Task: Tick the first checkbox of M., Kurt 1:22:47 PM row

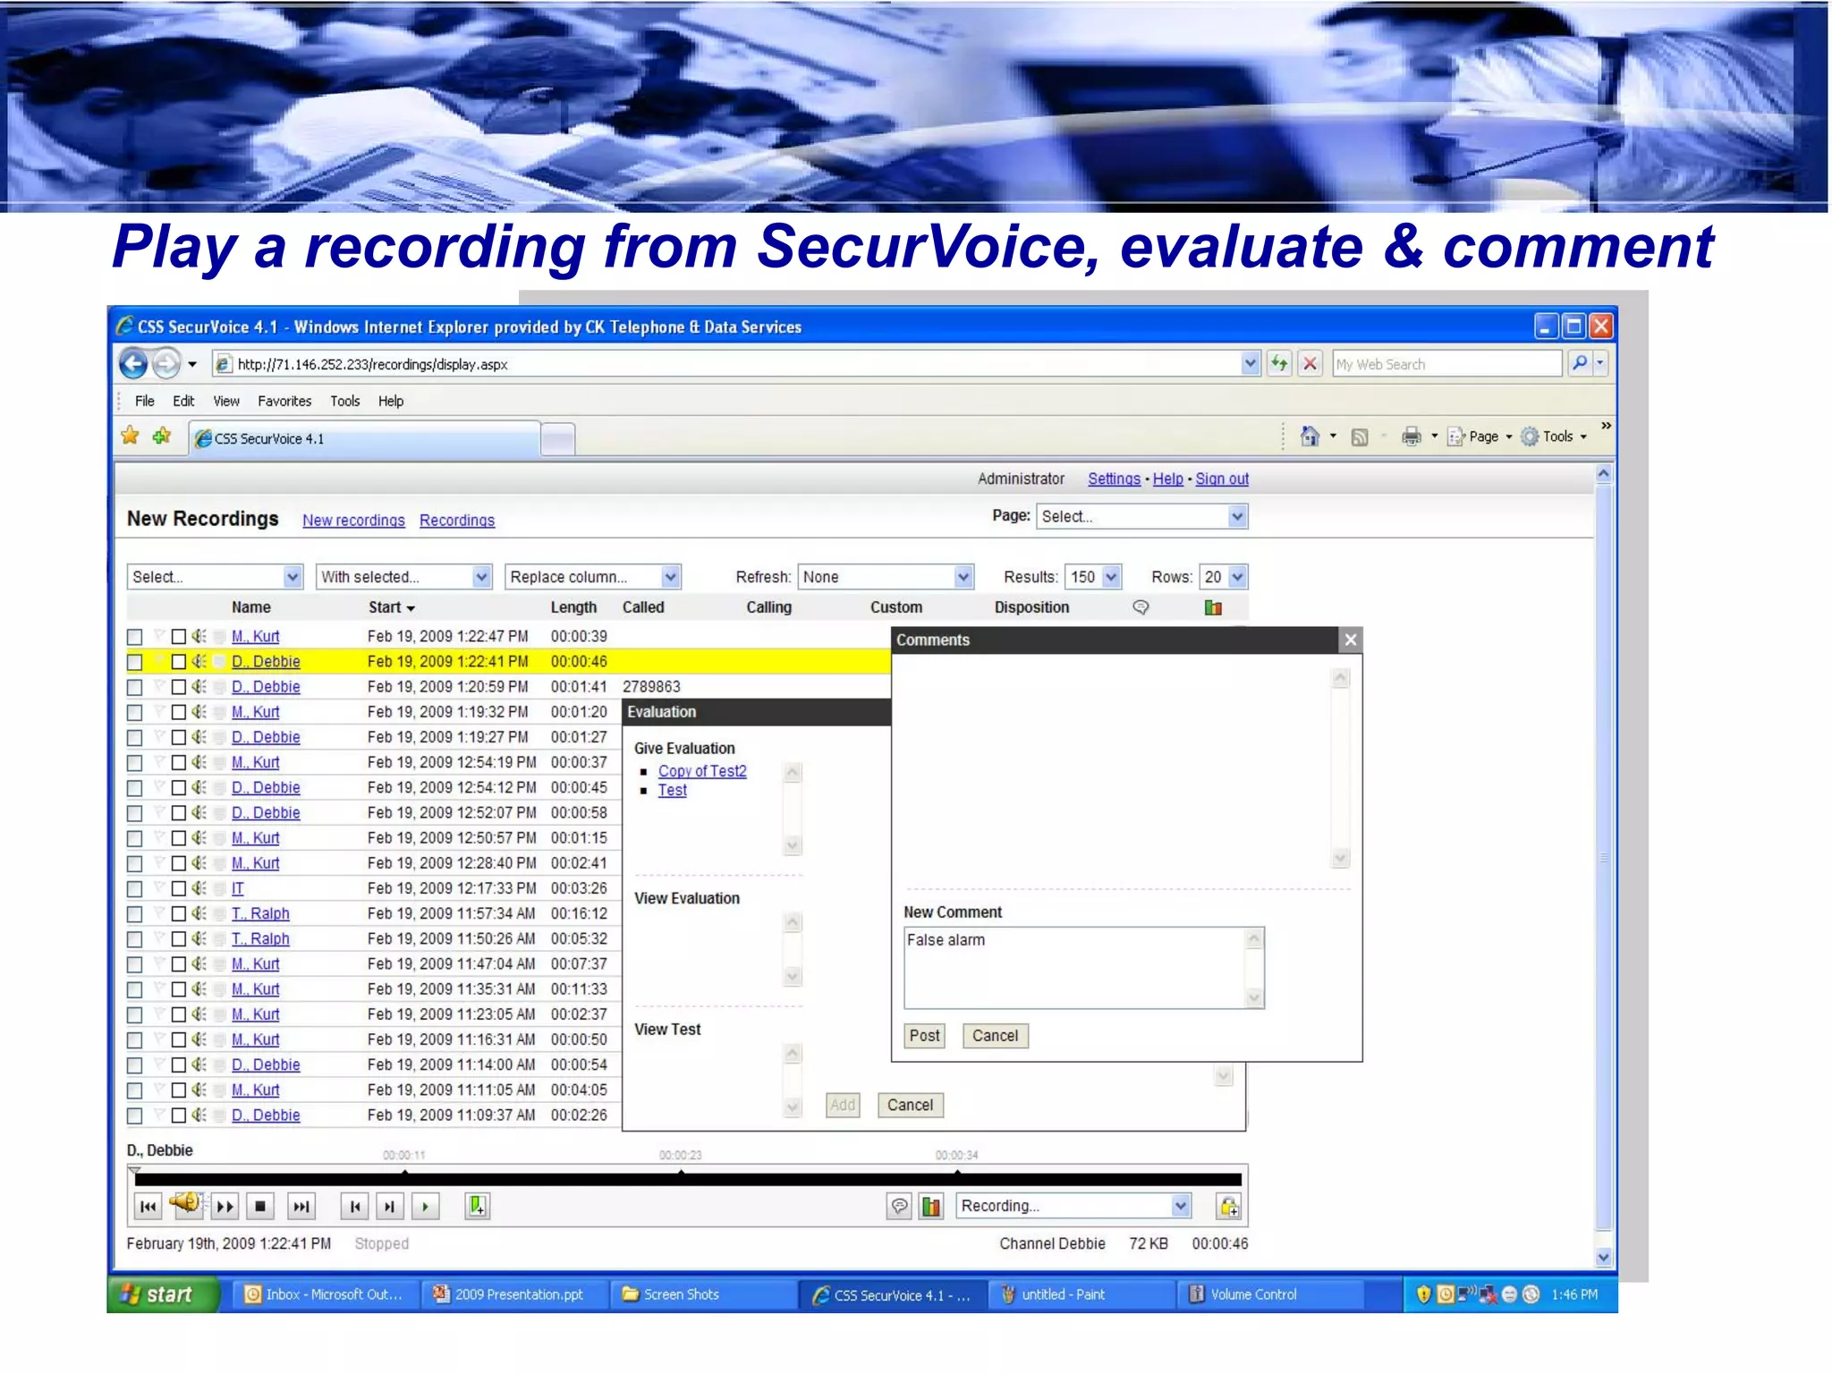Action: point(135,637)
